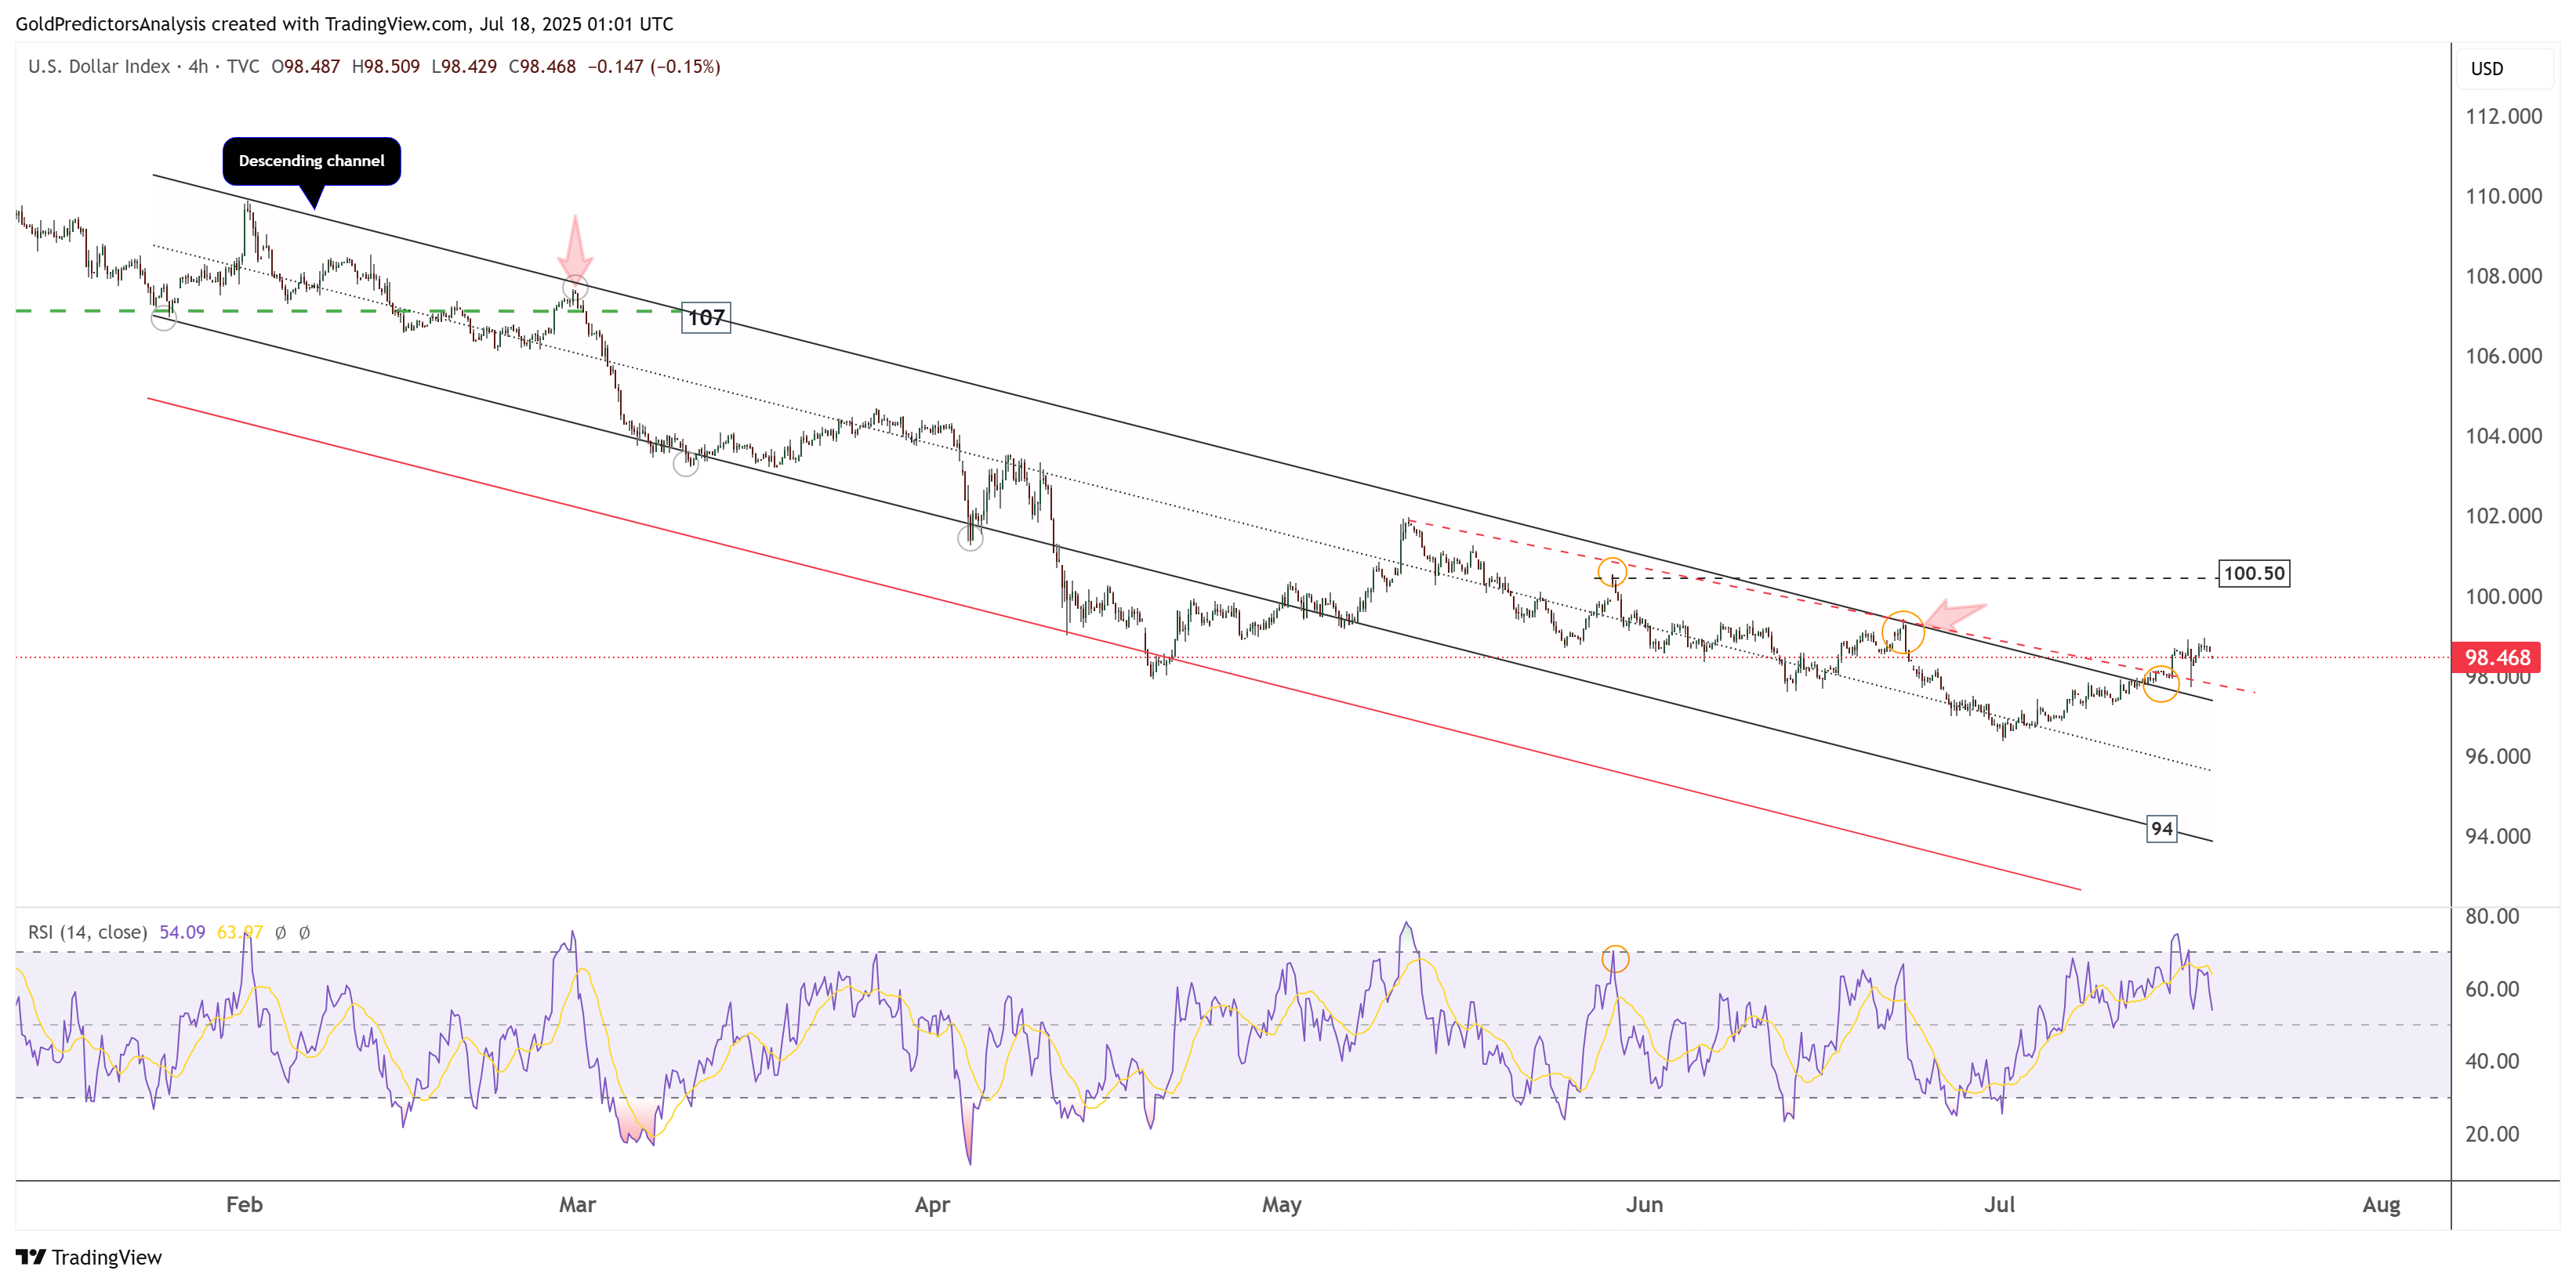Screen dimensions: 2576x1285
Task: Click the U.S. Dollar Index symbol title
Action: point(99,67)
